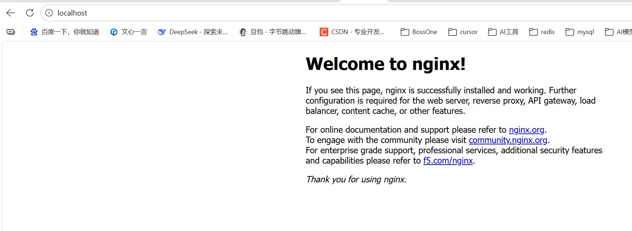
Task: Click the text For enterprise grade support
Action: 361,150
